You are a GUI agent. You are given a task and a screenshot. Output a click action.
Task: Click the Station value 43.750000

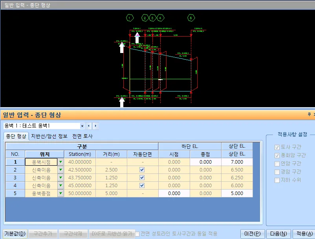tap(80, 178)
